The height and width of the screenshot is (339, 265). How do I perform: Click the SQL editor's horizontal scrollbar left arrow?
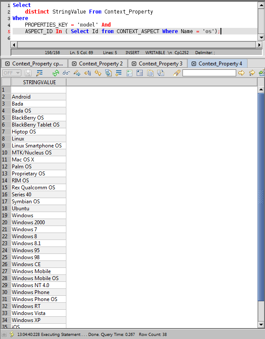pos(14,45)
